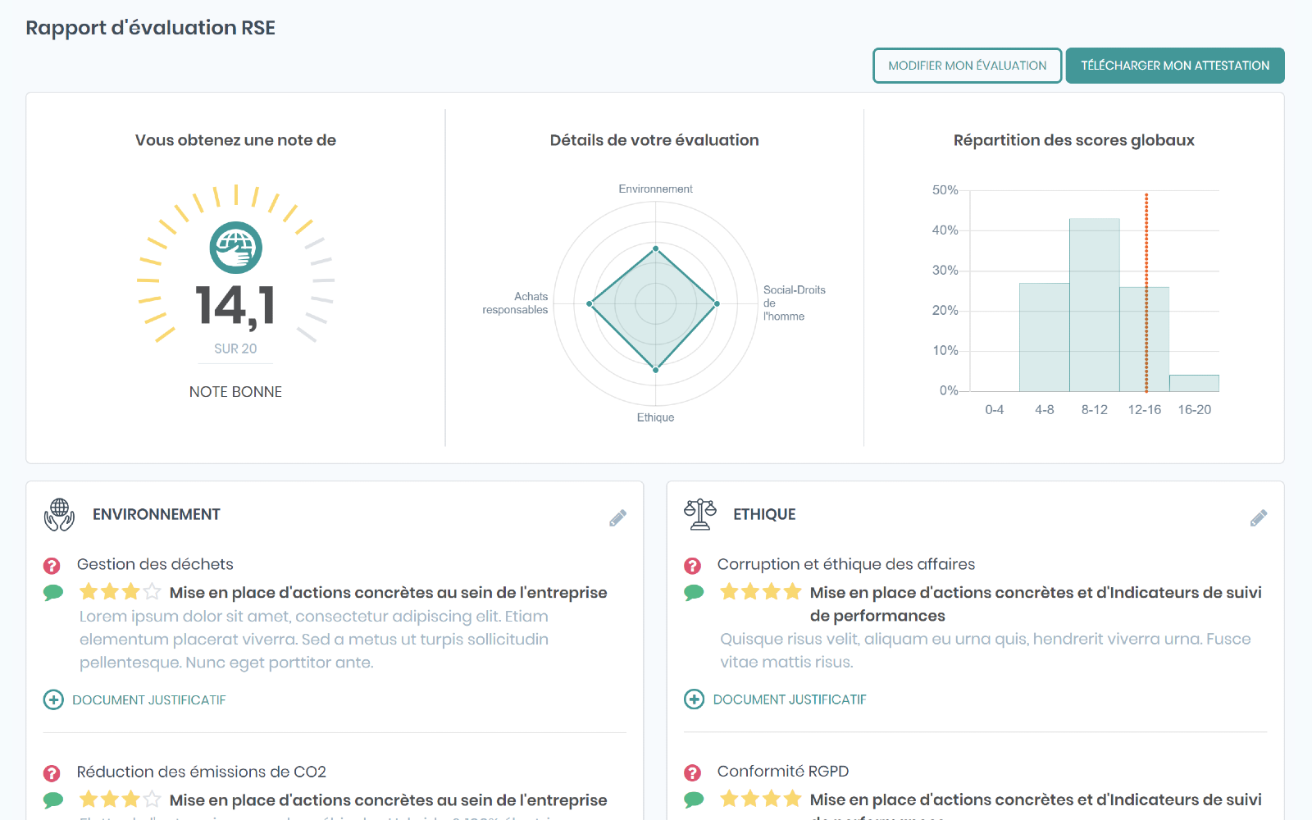Select the Social-Droits de l'homme radar point
The height and width of the screenshot is (820, 1312).
point(717,304)
